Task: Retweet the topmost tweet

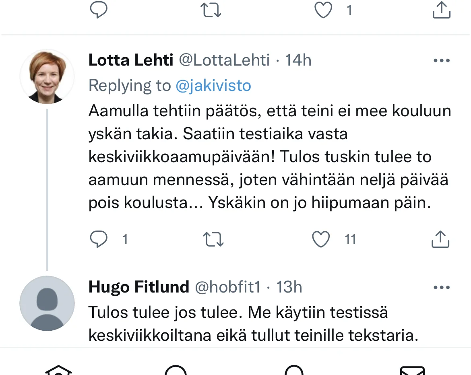Action: (x=211, y=10)
